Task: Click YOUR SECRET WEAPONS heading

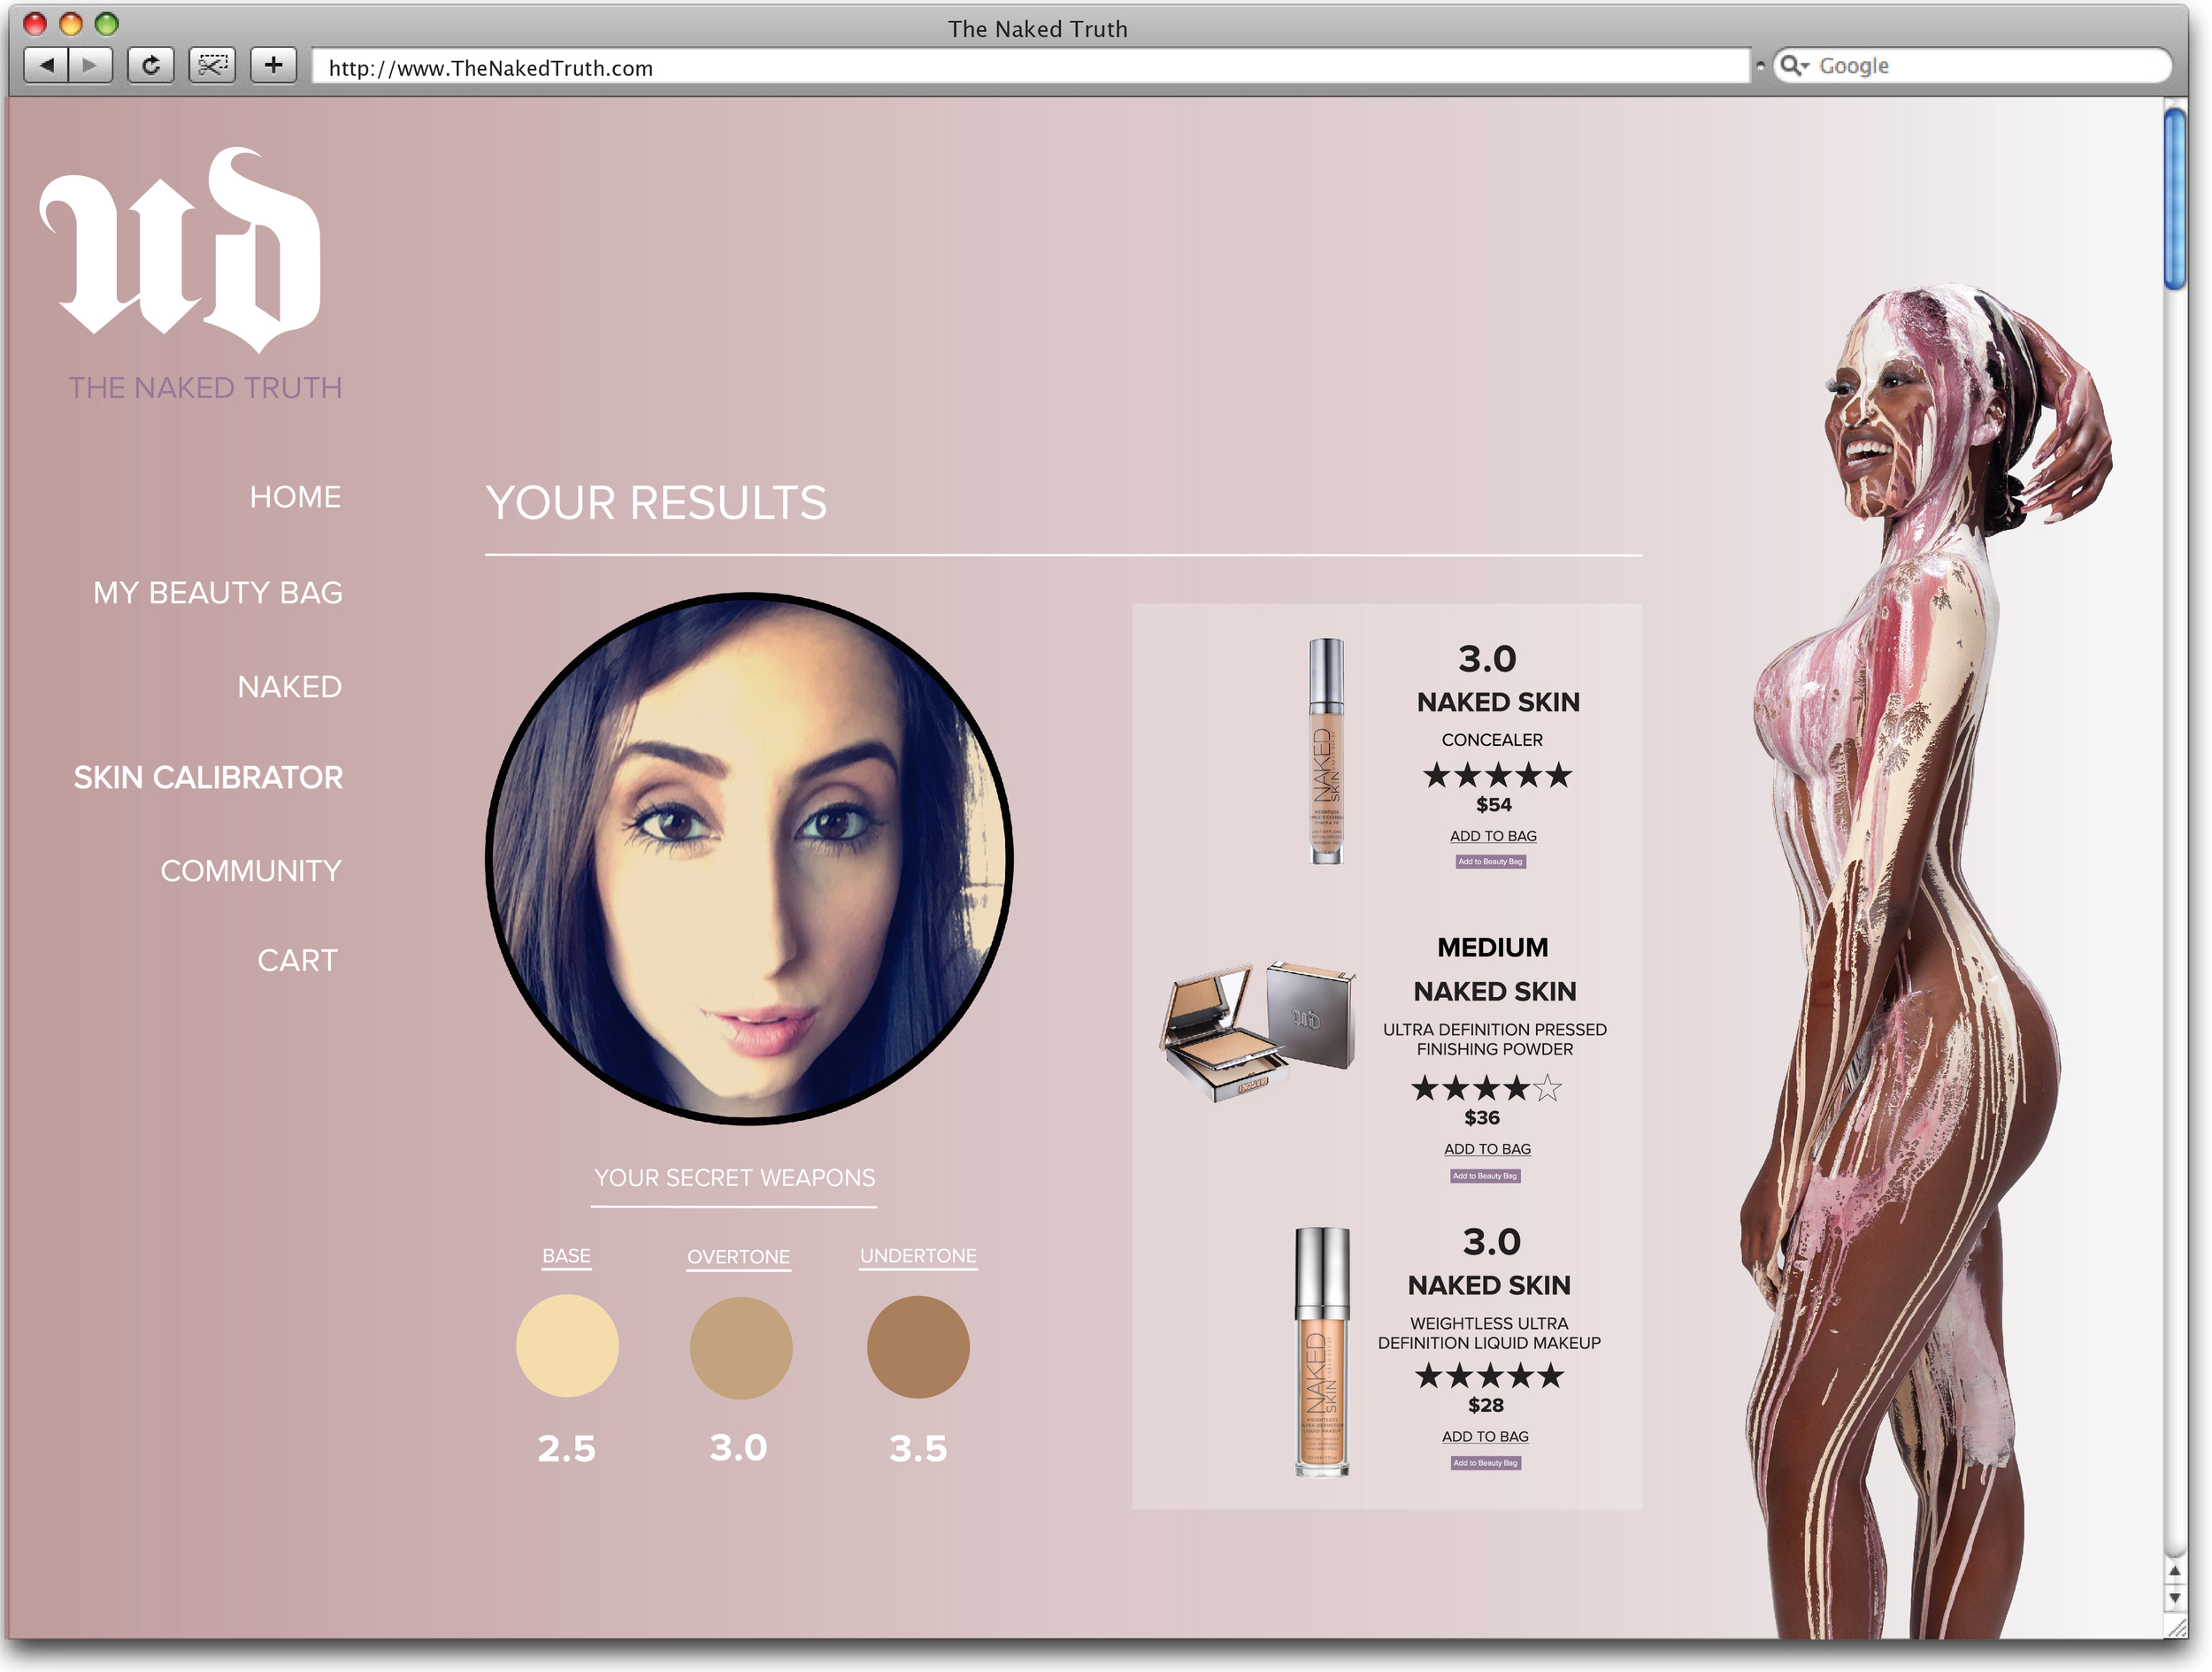Action: click(735, 1178)
